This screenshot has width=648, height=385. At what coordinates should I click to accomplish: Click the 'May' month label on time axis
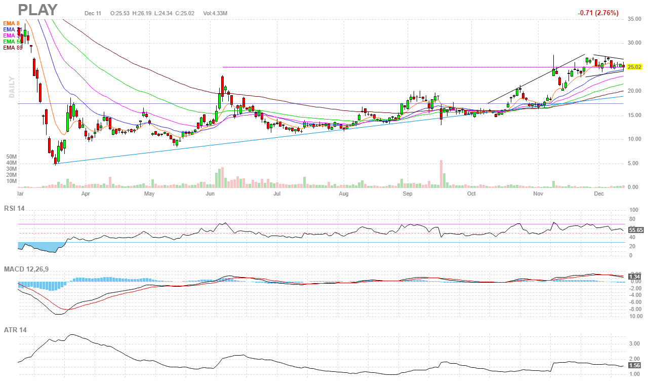[149, 194]
